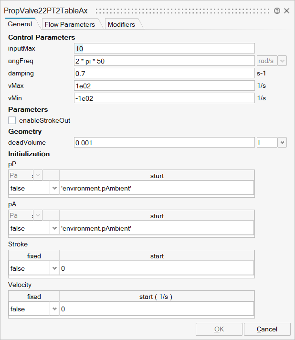Expand the angFreq rad/s unit dropdown
This screenshot has width=295, height=340.
pos(282,61)
